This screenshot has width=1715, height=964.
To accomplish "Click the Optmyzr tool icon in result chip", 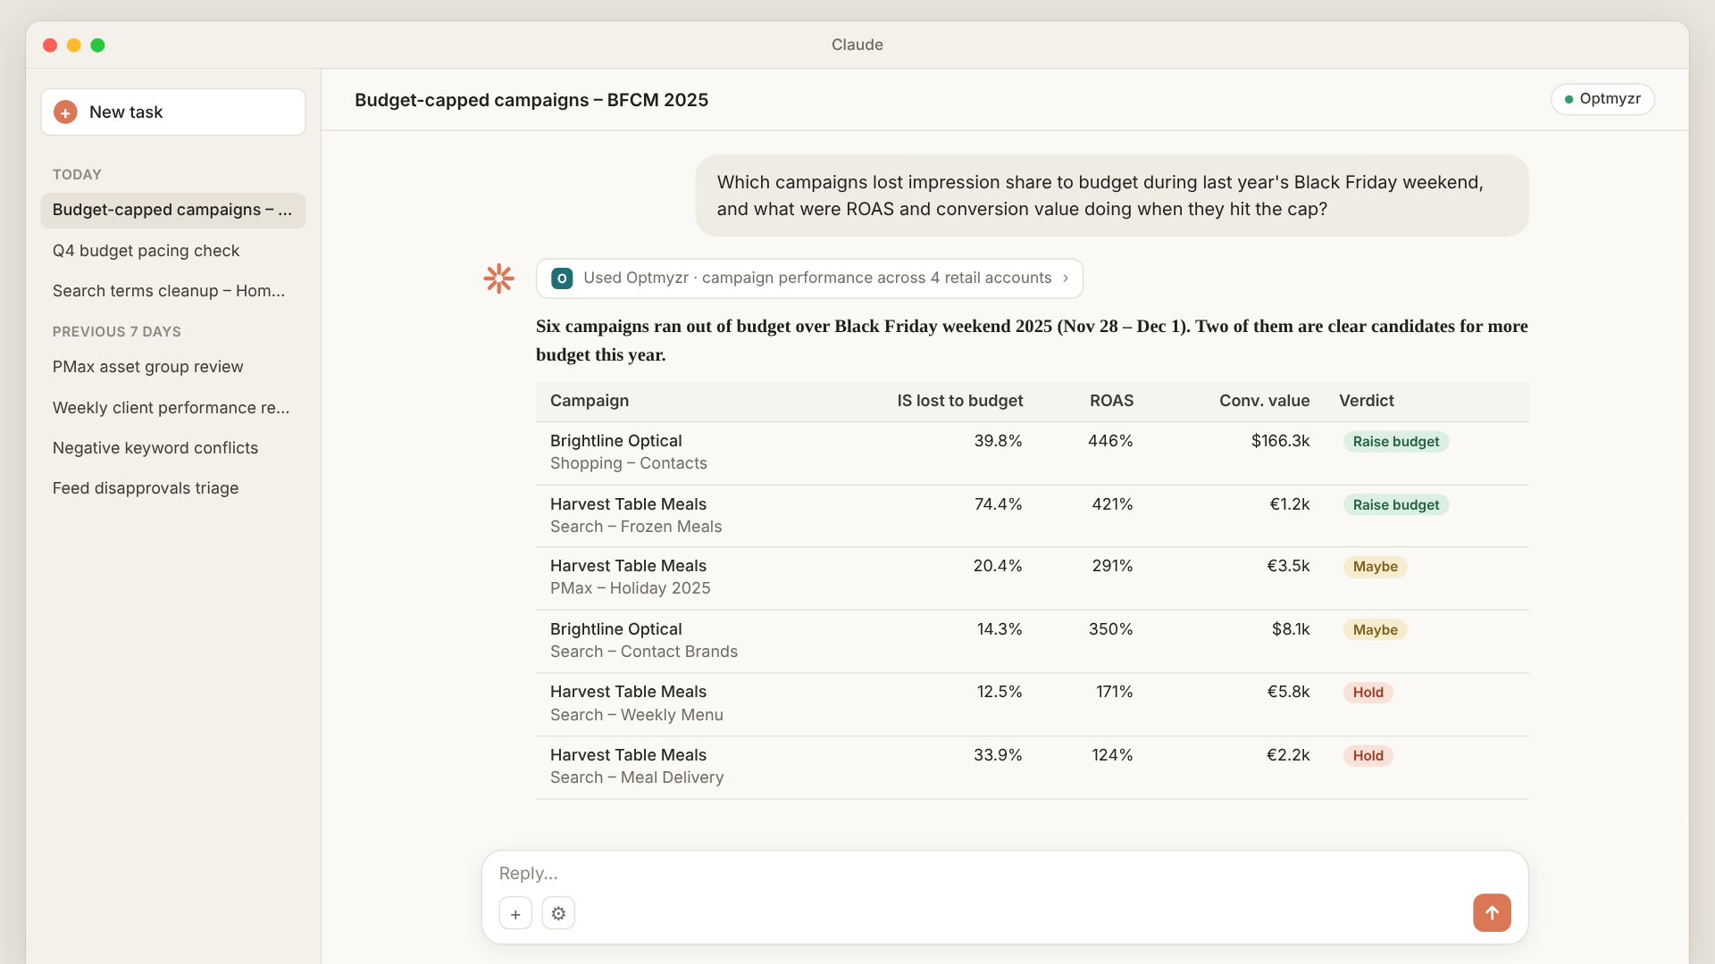I will click(562, 278).
